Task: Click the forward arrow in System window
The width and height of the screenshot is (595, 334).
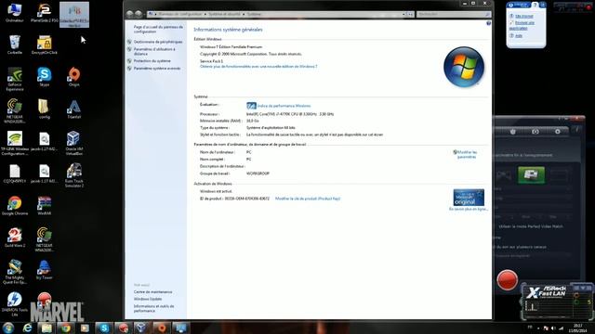Action: (139, 14)
